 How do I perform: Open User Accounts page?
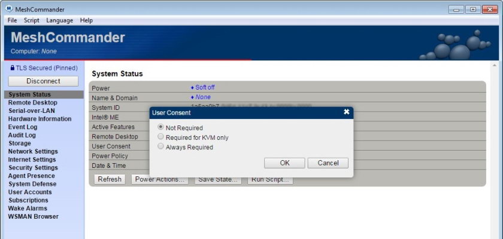click(30, 192)
